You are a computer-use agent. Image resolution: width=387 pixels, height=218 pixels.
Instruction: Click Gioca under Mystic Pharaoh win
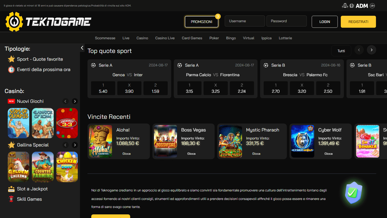click(x=256, y=154)
